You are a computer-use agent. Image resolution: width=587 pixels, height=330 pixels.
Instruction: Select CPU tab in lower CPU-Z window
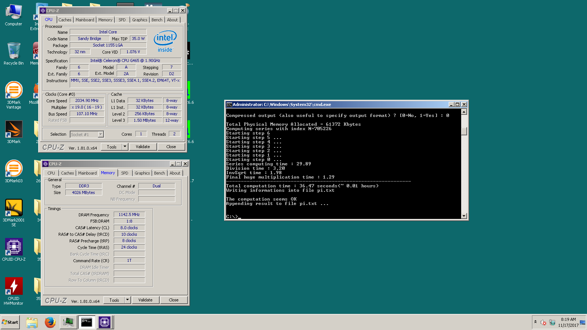click(x=51, y=173)
